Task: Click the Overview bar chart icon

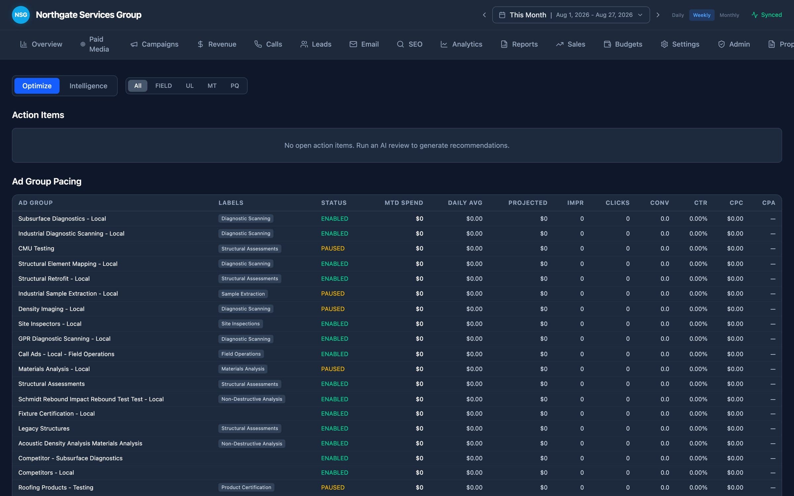Action: click(23, 44)
